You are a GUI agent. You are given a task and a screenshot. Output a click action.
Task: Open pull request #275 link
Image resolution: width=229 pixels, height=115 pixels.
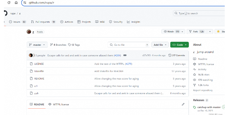129,64
